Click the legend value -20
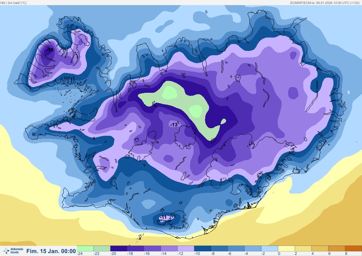Viewport: 362px width, 256px height. click(113, 254)
